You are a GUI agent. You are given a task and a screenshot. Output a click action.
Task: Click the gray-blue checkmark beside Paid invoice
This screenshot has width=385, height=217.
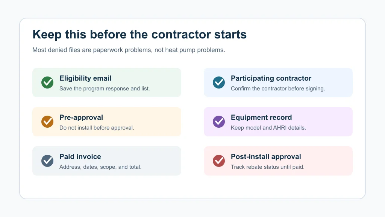coord(47,160)
